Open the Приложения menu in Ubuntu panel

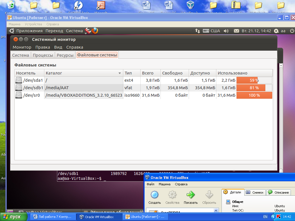tap(30, 31)
